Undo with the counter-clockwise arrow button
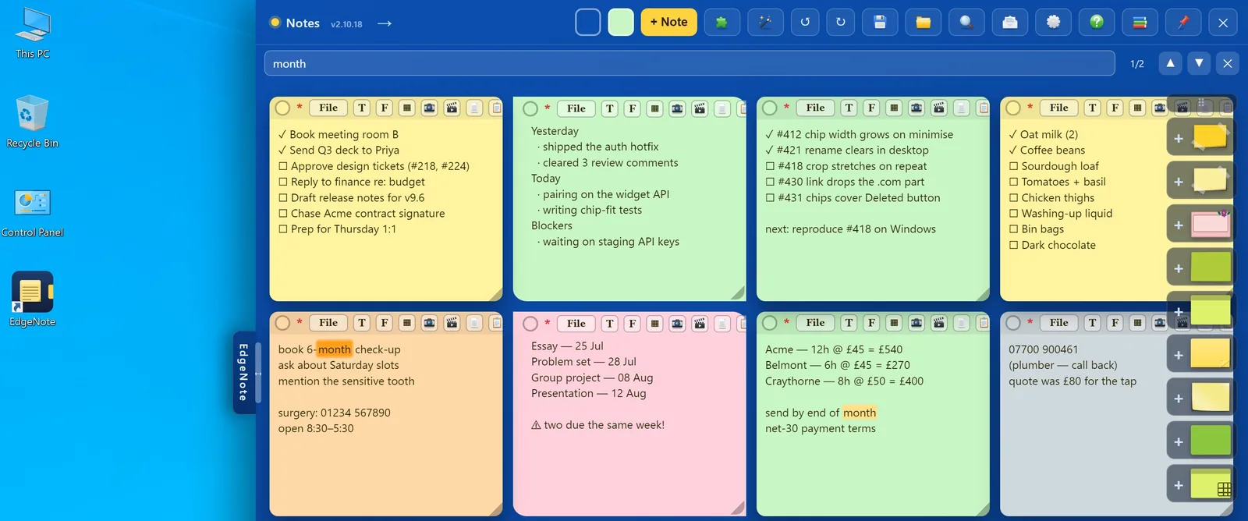Viewport: 1248px width, 521px height. pyautogui.click(x=805, y=23)
